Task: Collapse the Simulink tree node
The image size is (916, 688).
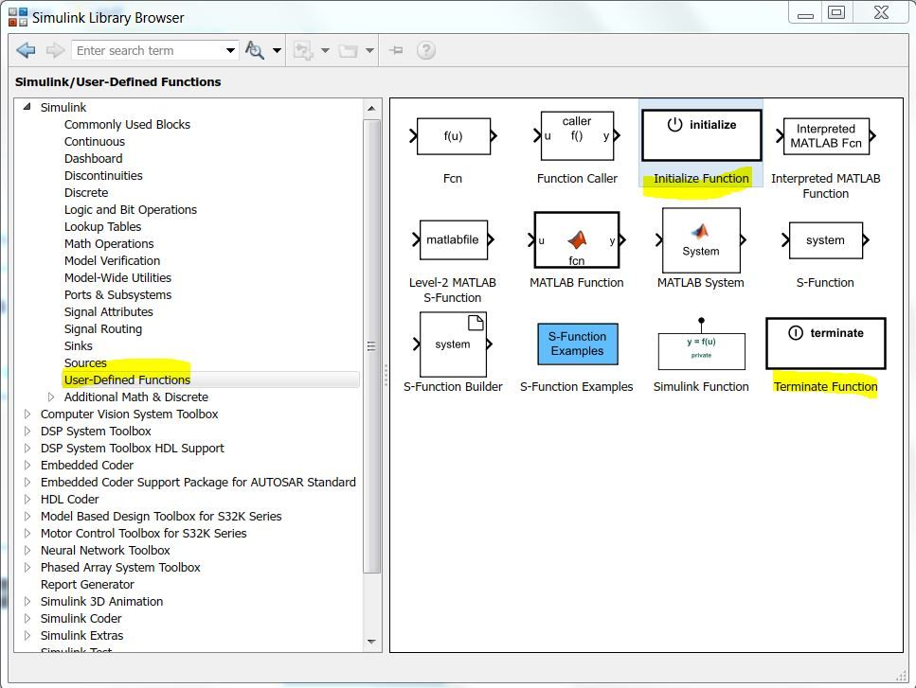Action: 27,107
